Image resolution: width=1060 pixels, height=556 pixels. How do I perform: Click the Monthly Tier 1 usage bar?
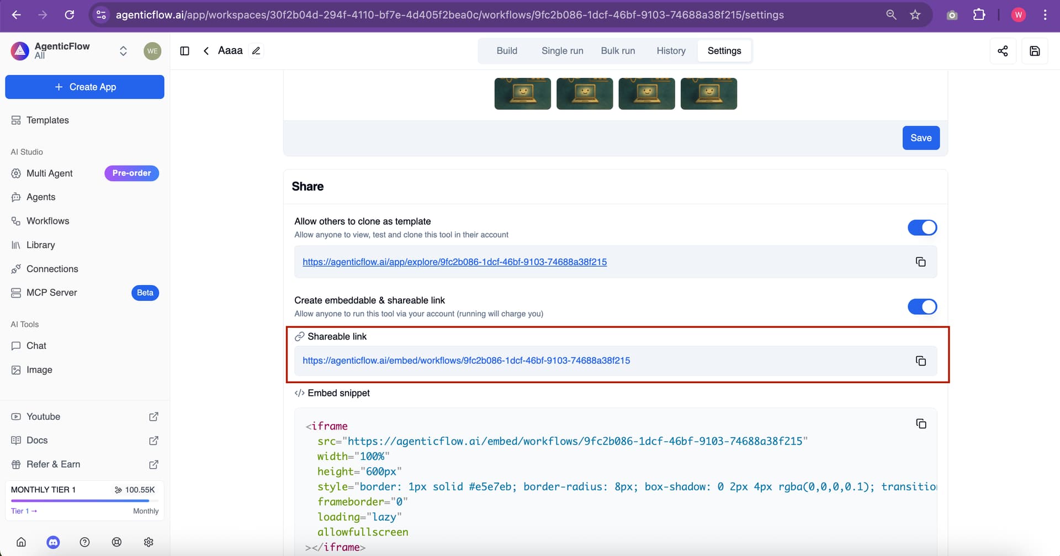pyautogui.click(x=84, y=501)
